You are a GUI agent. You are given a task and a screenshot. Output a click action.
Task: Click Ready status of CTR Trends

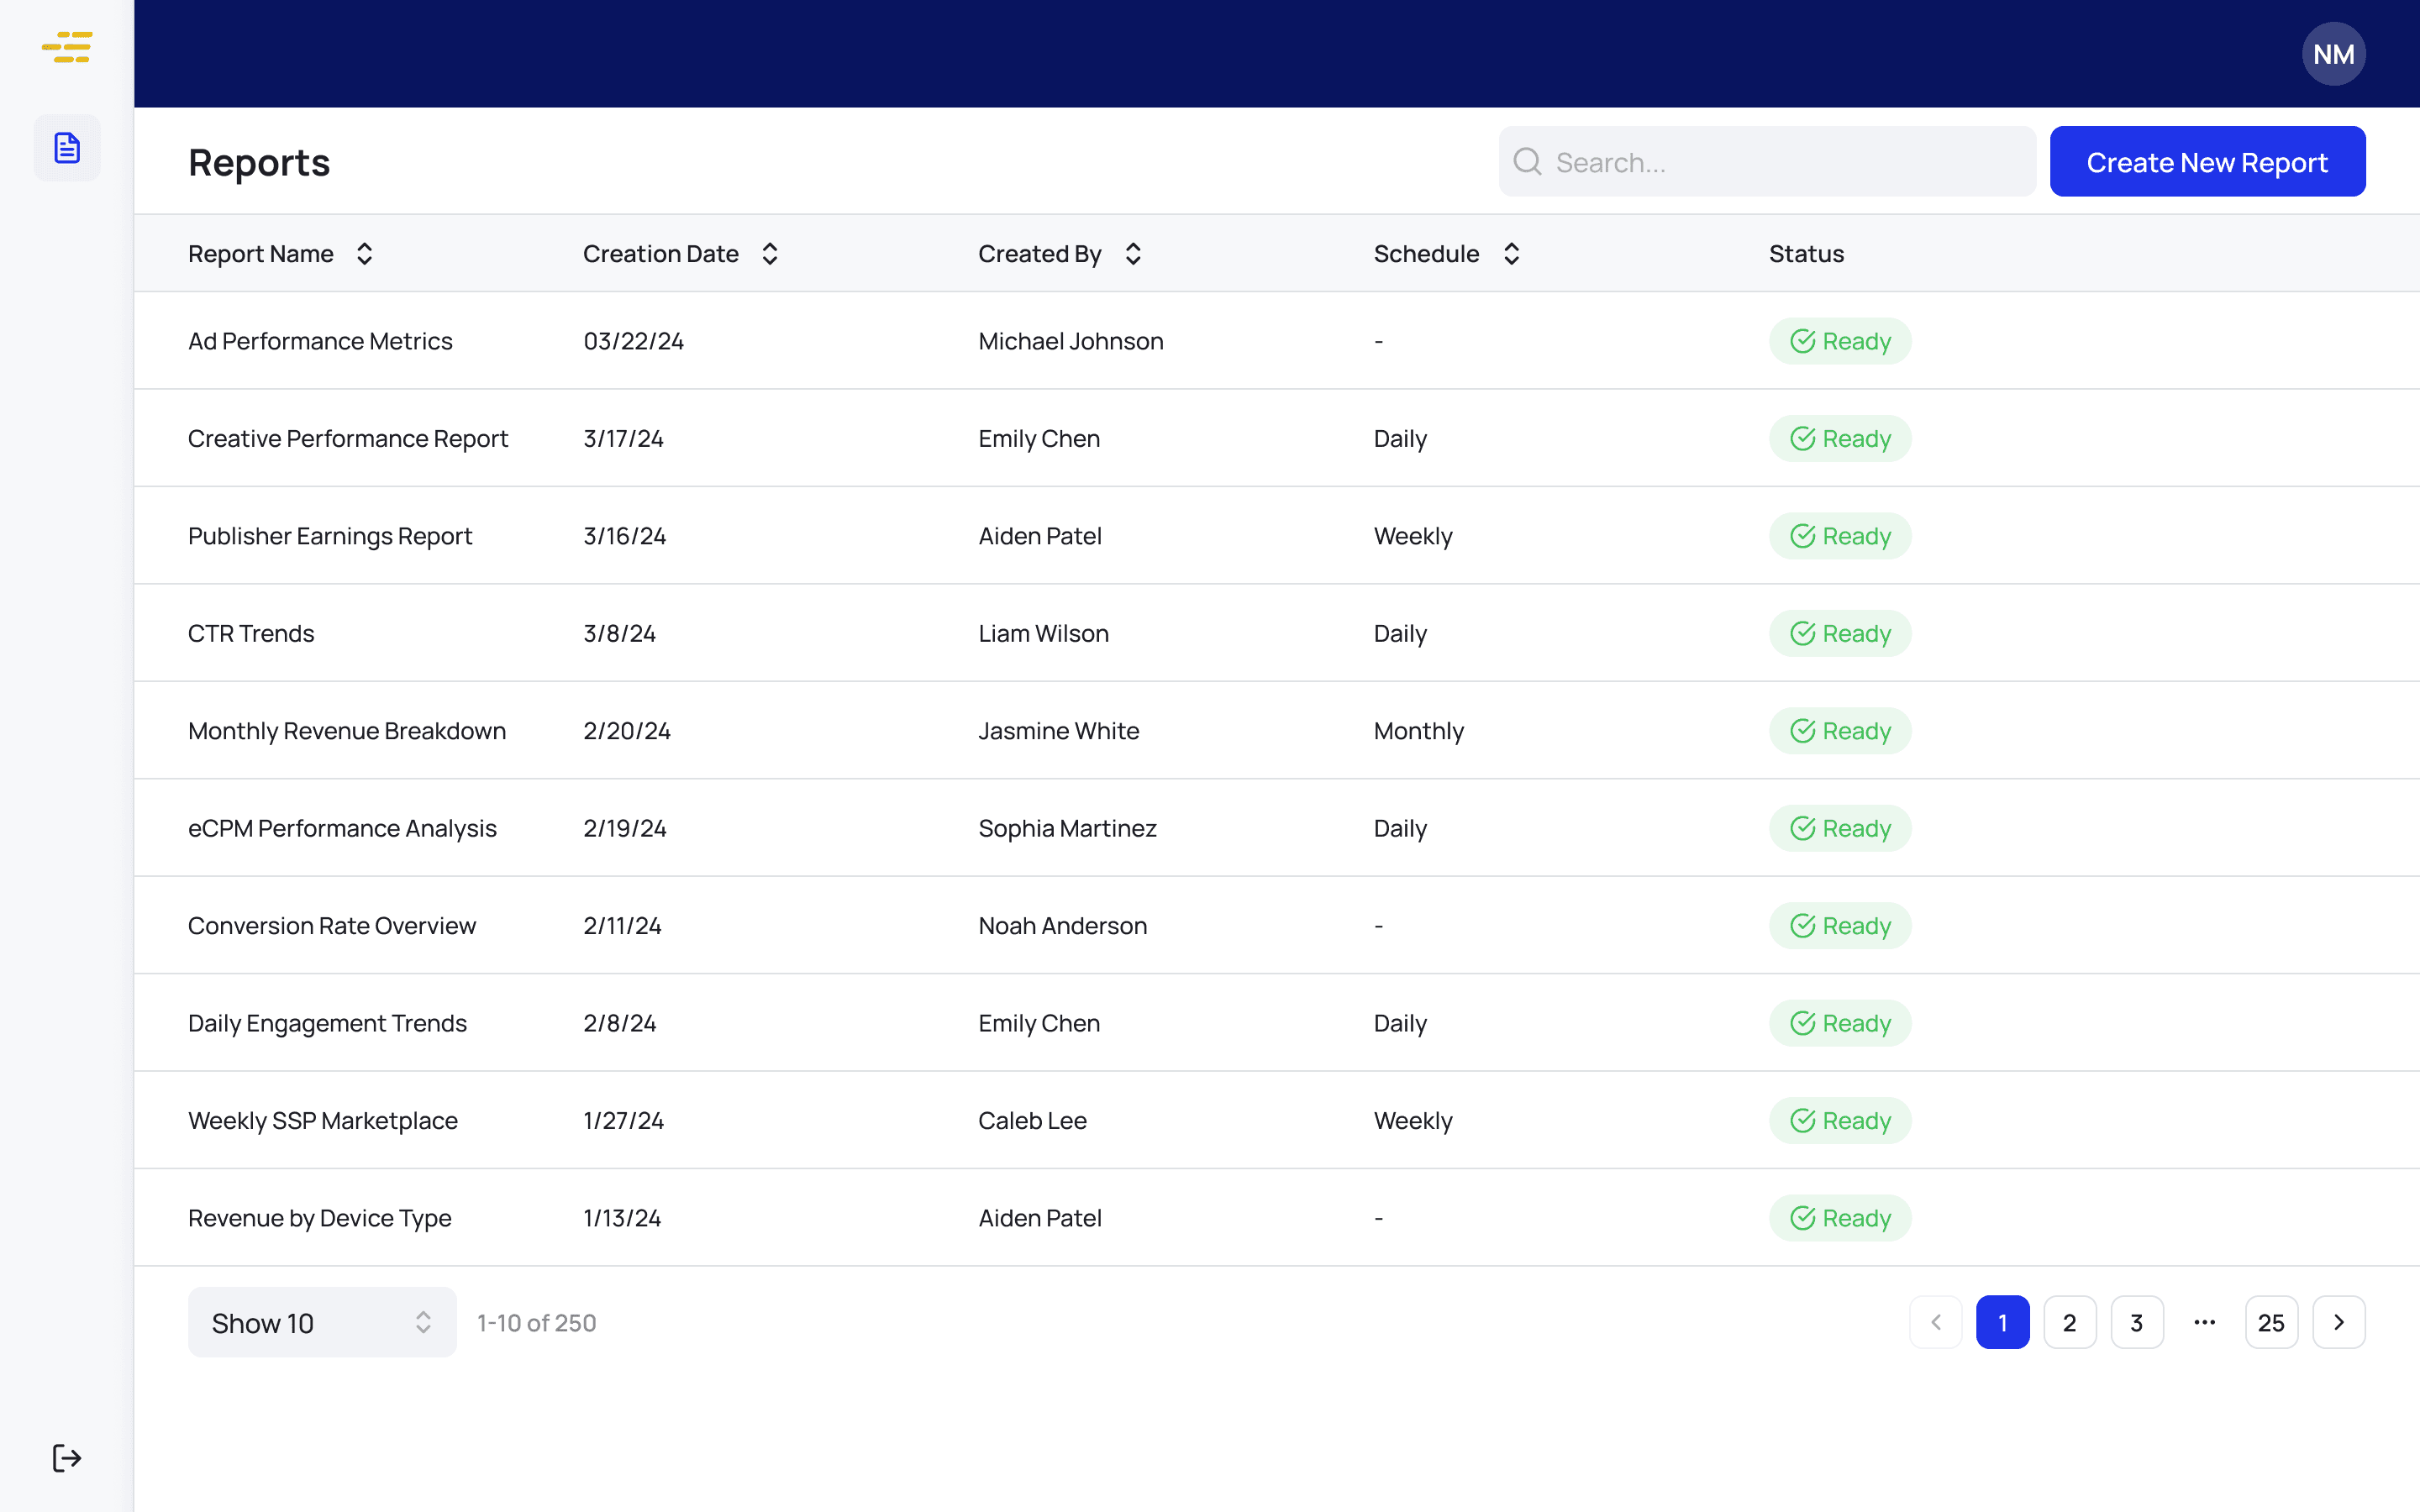point(1840,633)
